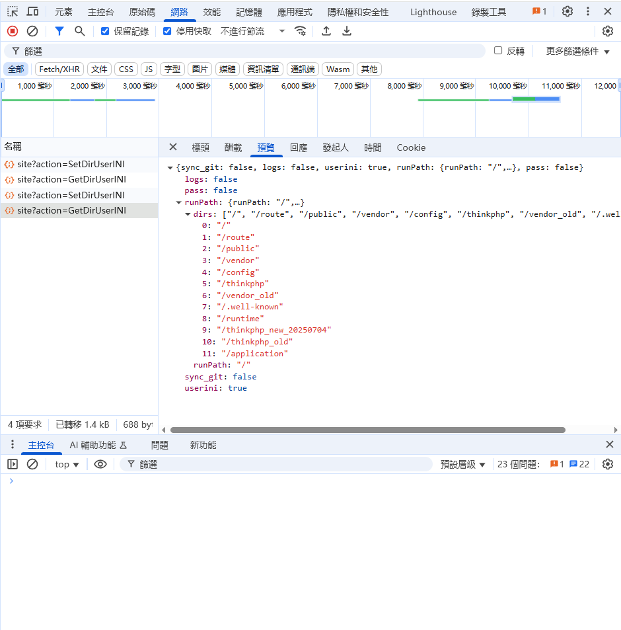The width and height of the screenshot is (621, 630).
Task: Stop recording network log
Action: click(13, 31)
